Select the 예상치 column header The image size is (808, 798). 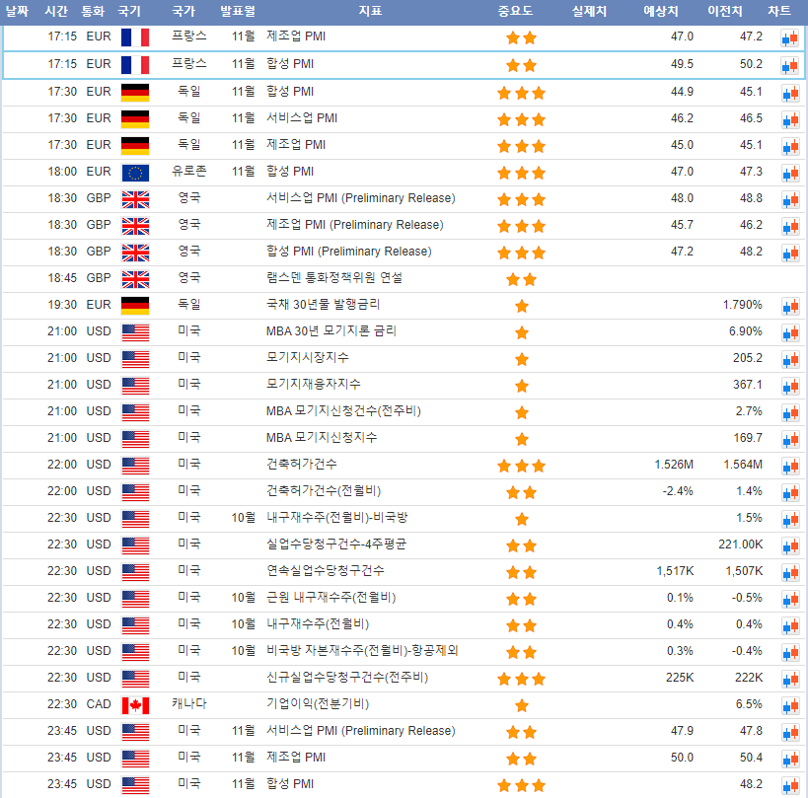pos(660,12)
